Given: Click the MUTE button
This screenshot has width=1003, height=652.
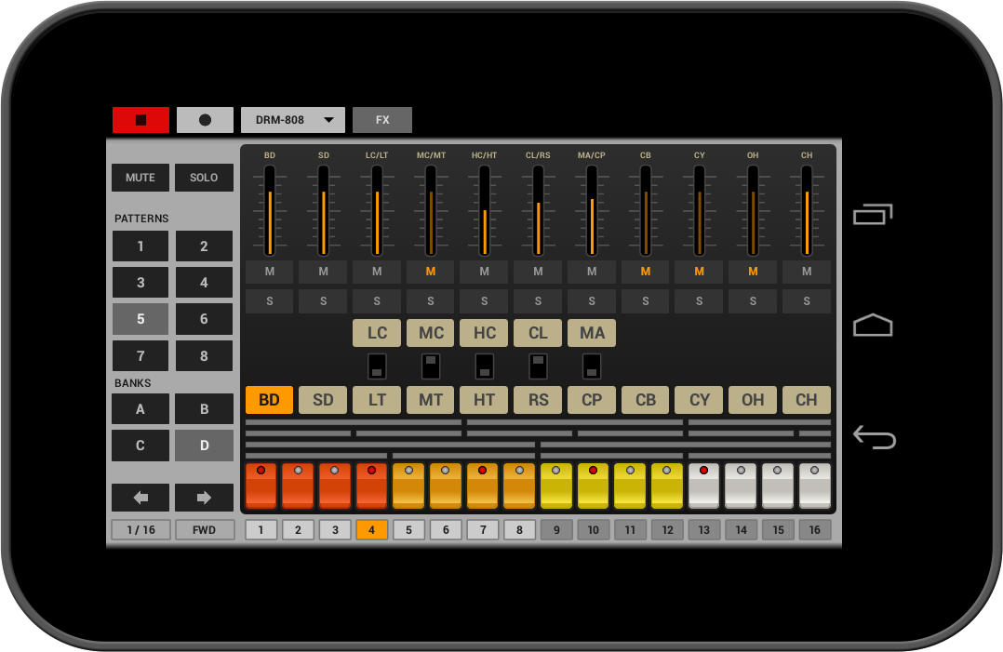Looking at the screenshot, I should [140, 178].
